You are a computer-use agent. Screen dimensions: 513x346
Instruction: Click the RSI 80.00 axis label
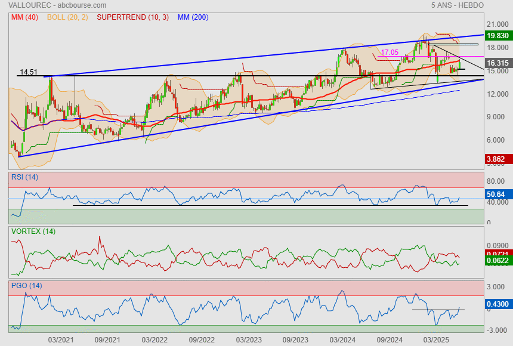pos(496,181)
